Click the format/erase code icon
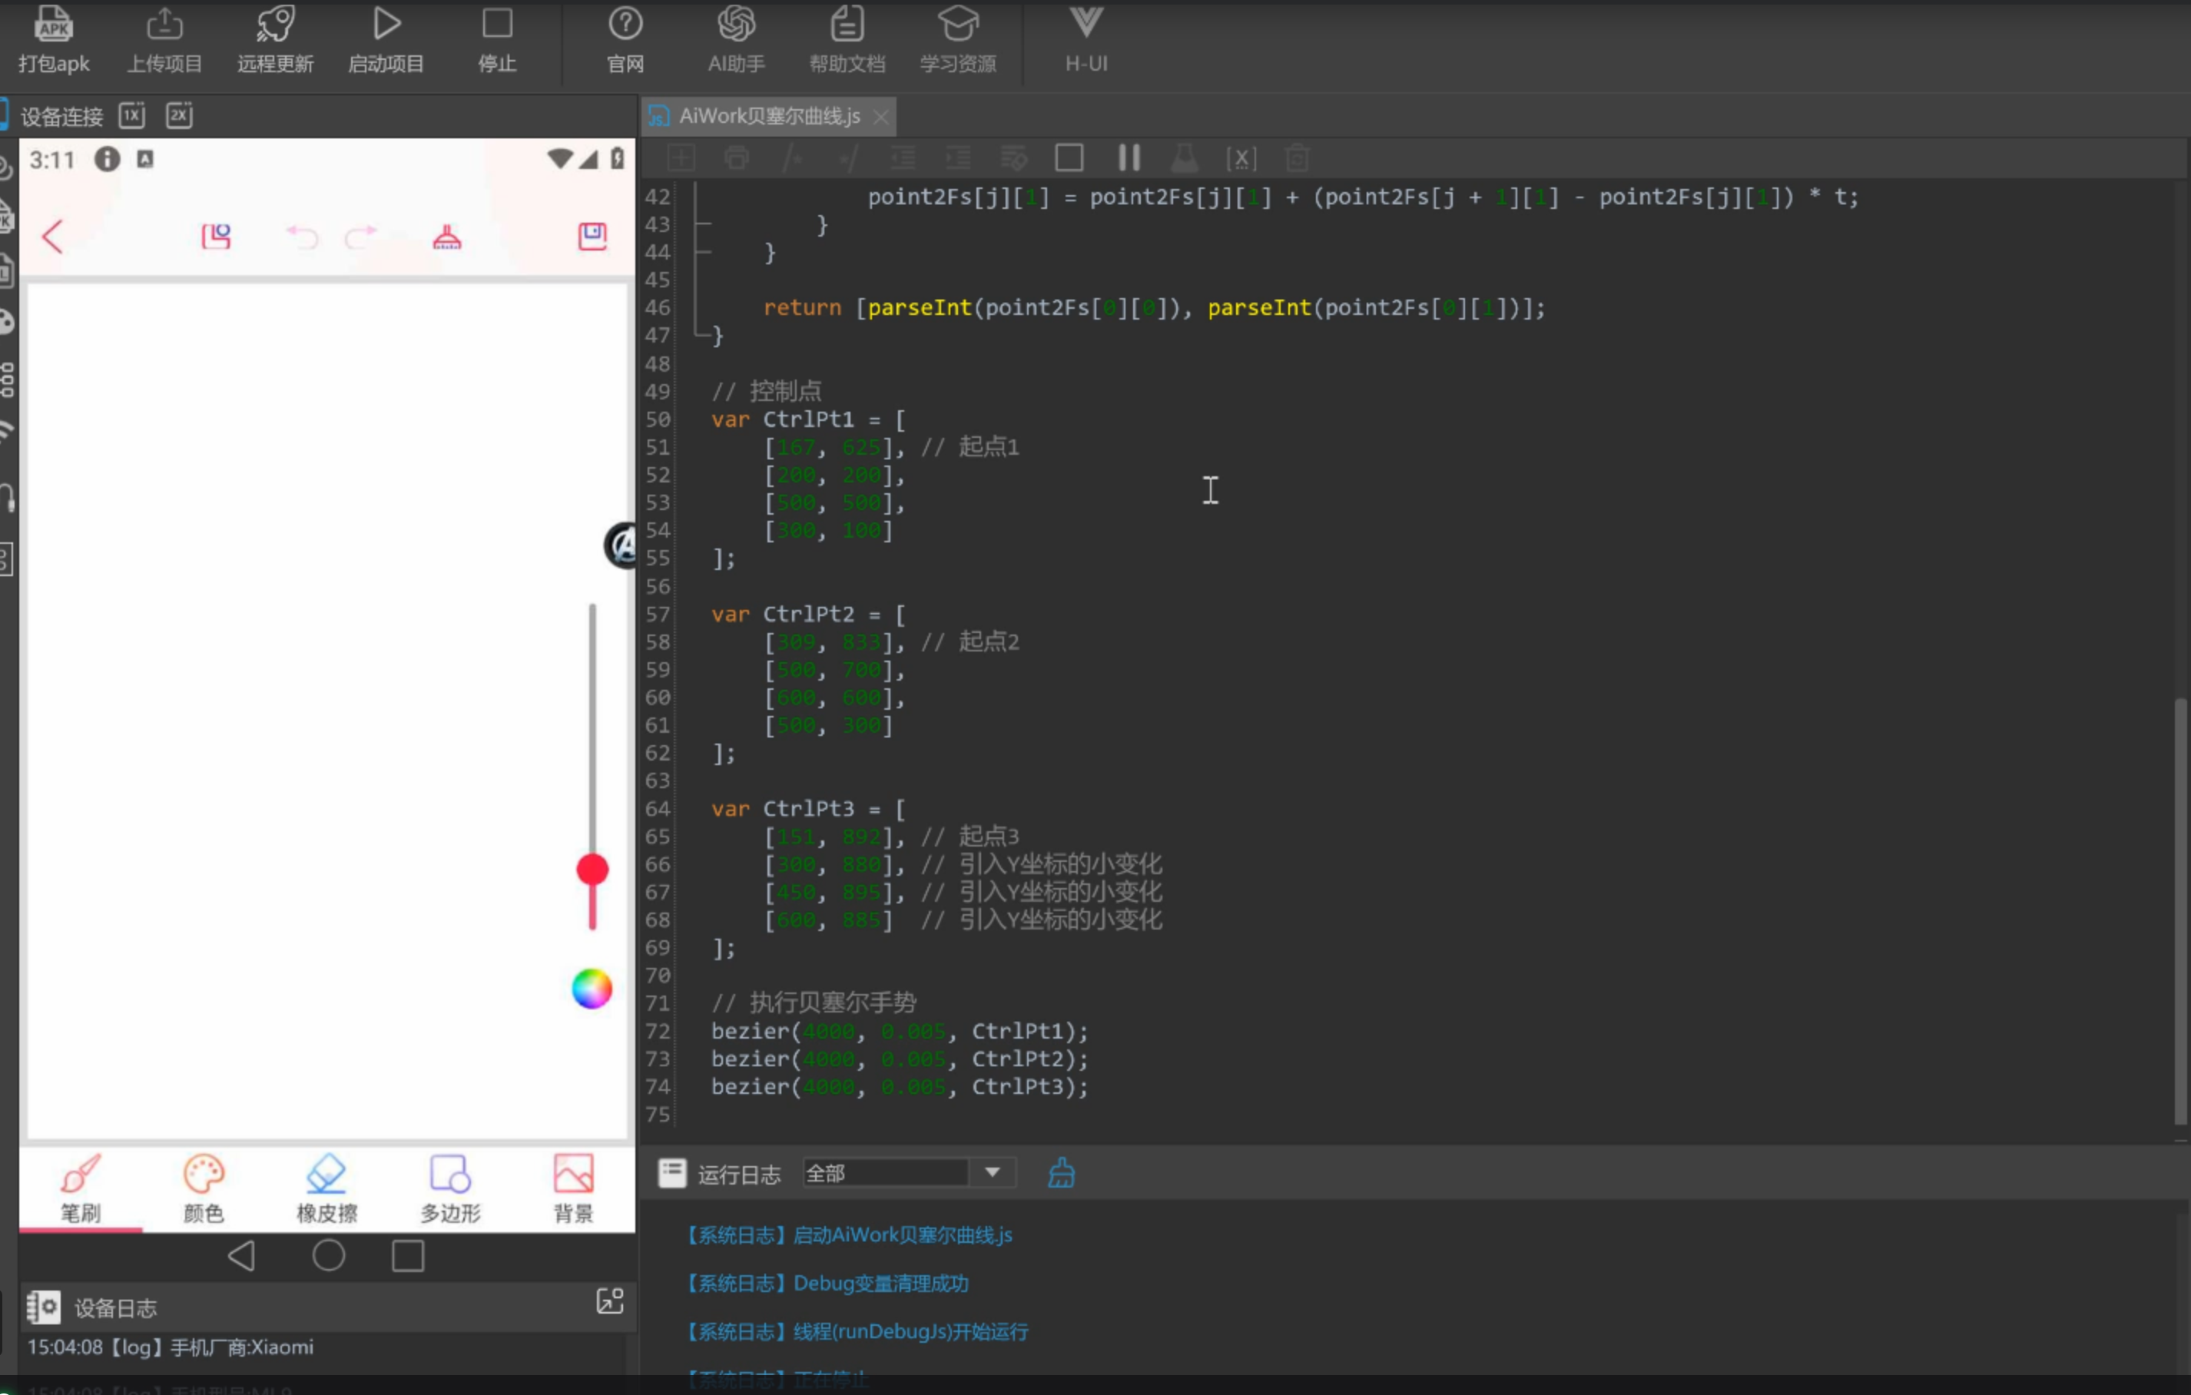The width and height of the screenshot is (2191, 1395). [x=1013, y=158]
